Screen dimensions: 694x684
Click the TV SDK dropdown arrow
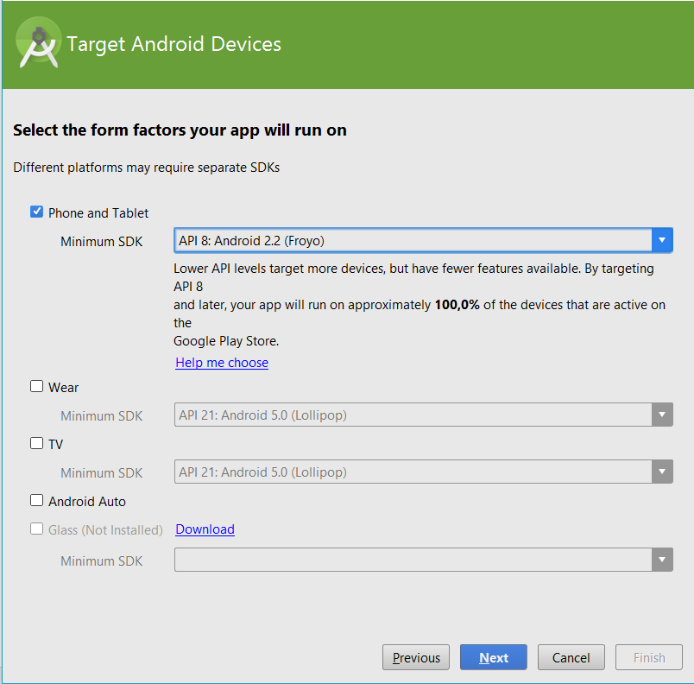coord(662,472)
